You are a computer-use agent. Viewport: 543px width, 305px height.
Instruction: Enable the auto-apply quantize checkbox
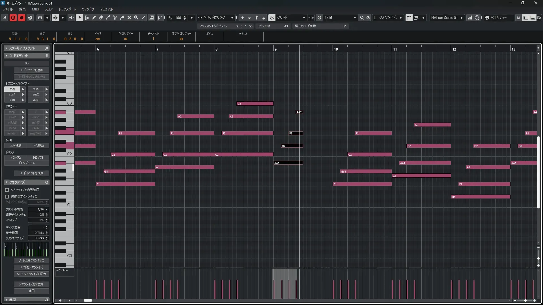tap(7, 190)
